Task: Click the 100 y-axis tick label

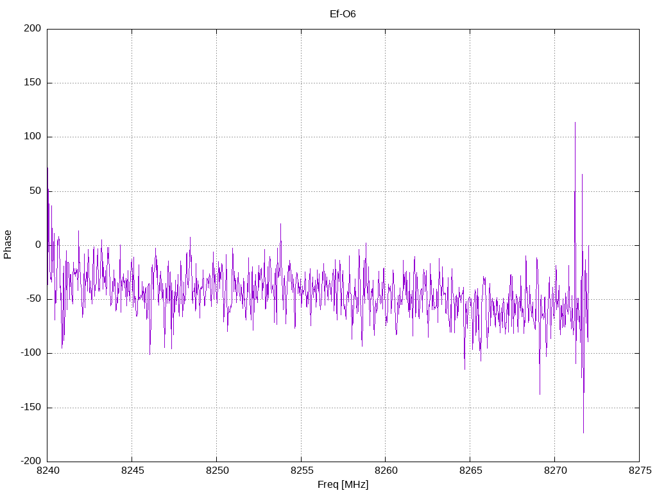Action: [33, 137]
